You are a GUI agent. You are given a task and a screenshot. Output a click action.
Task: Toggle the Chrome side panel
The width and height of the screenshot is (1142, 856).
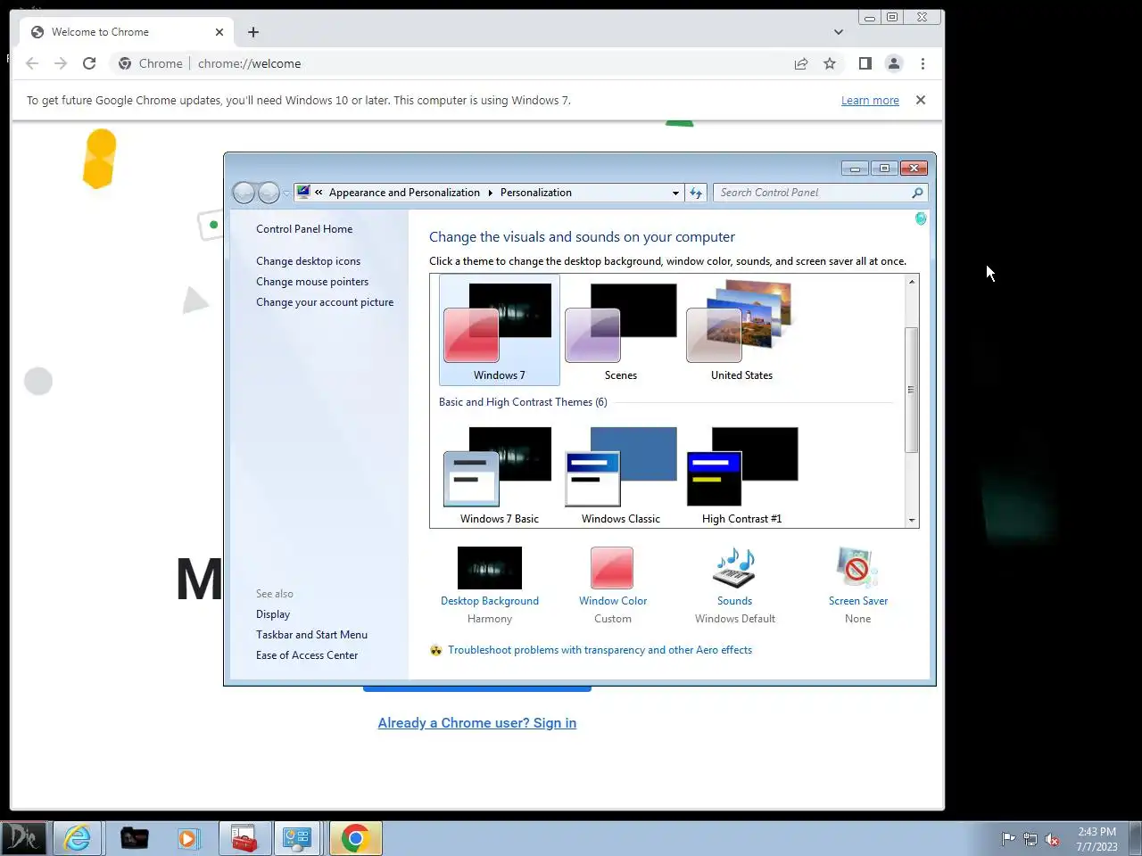click(x=865, y=63)
